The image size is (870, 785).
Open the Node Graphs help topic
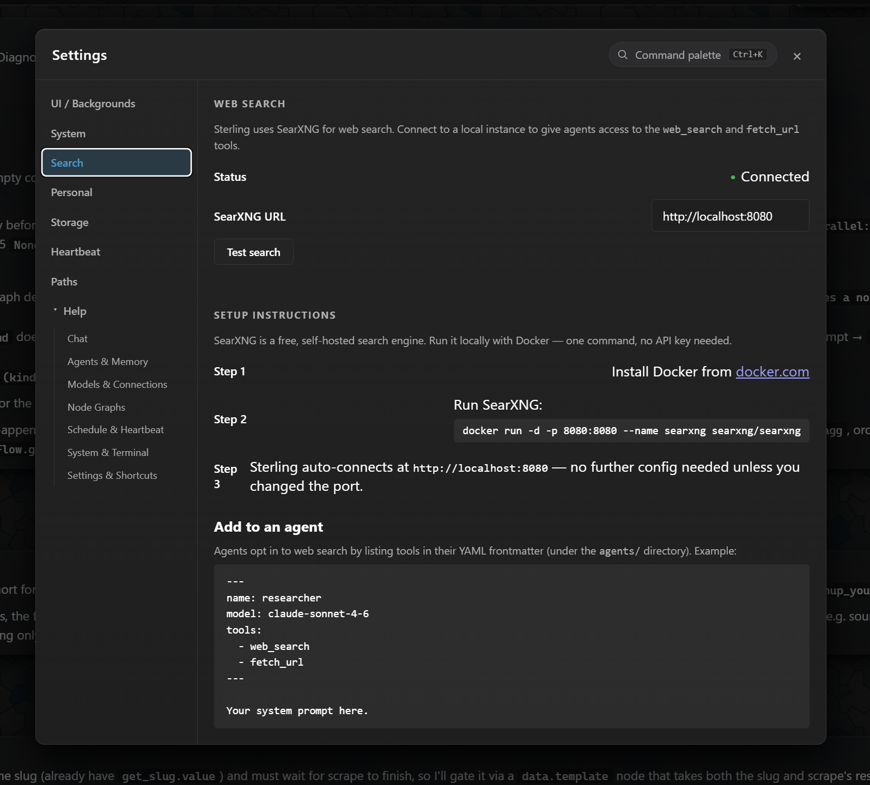pyautogui.click(x=96, y=407)
